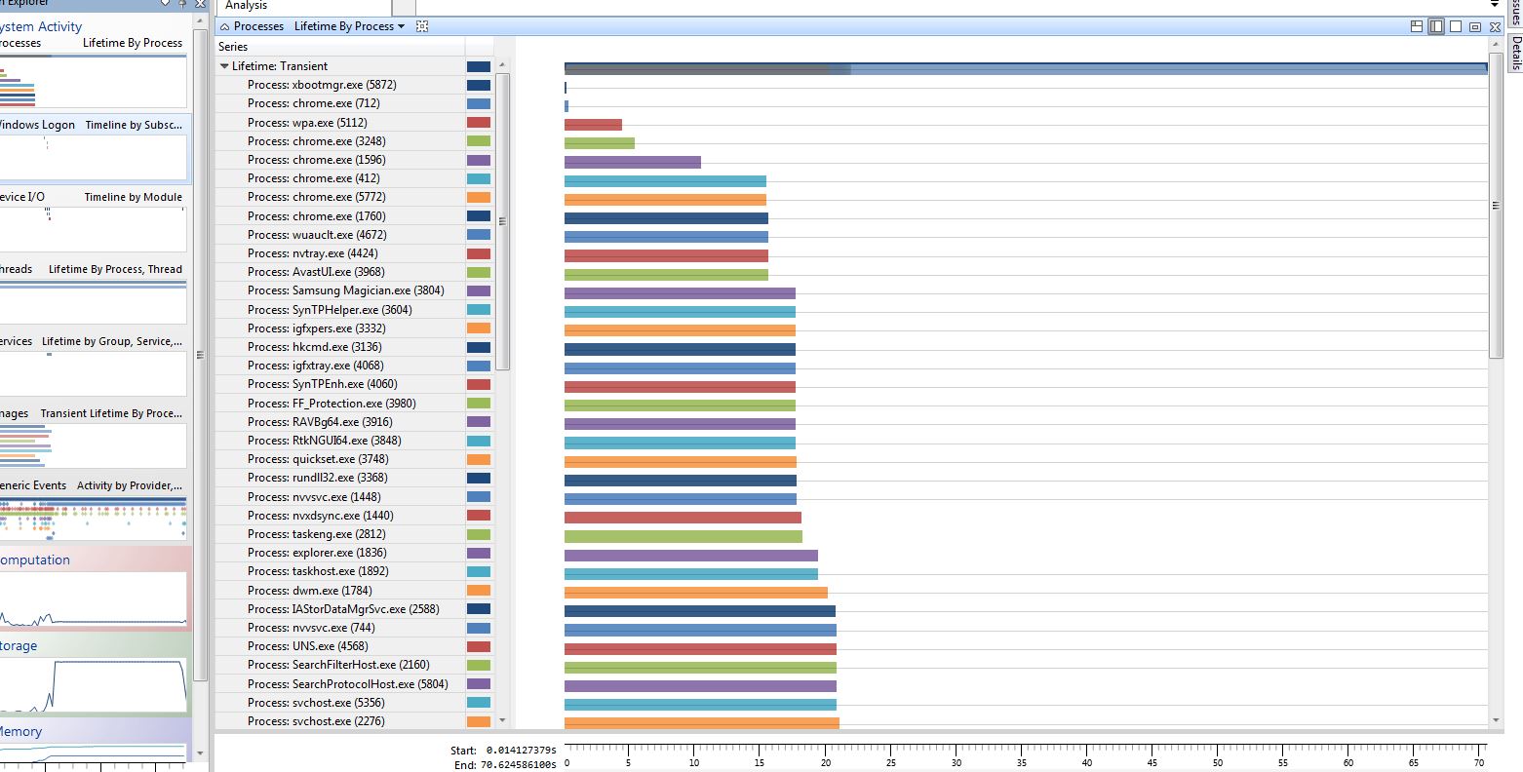Image resolution: width=1523 pixels, height=772 pixels.
Task: Select Process: SynTPHelper.exe (3604) row
Action: (340, 310)
